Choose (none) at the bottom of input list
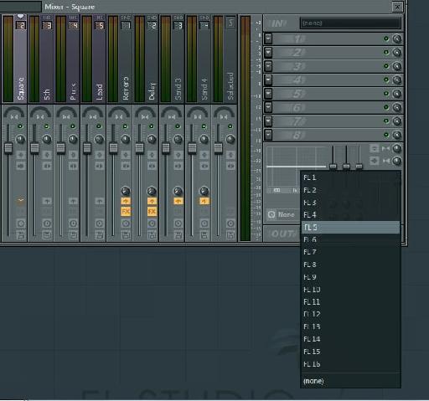This screenshot has height=401, width=429. point(350,381)
